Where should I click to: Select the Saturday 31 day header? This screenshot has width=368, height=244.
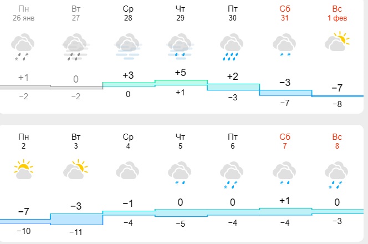click(285, 13)
